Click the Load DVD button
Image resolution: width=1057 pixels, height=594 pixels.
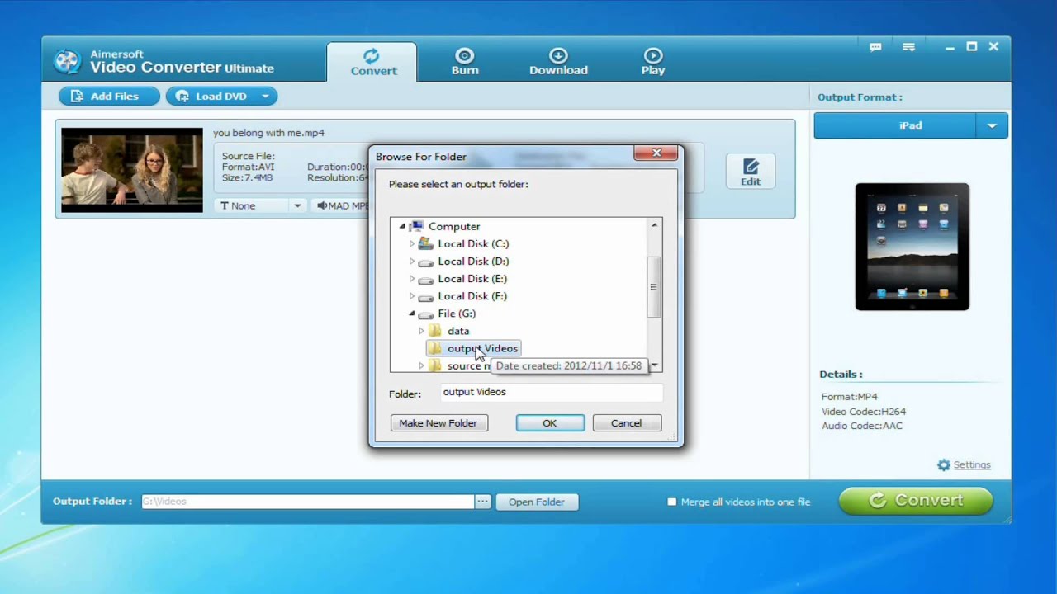click(214, 97)
